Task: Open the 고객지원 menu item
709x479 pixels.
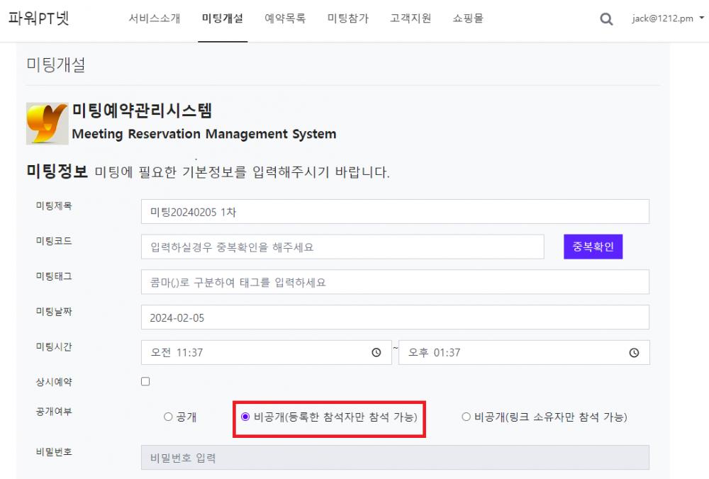Action: (411, 18)
